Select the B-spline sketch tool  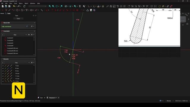pyautogui.click(x=36, y=10)
